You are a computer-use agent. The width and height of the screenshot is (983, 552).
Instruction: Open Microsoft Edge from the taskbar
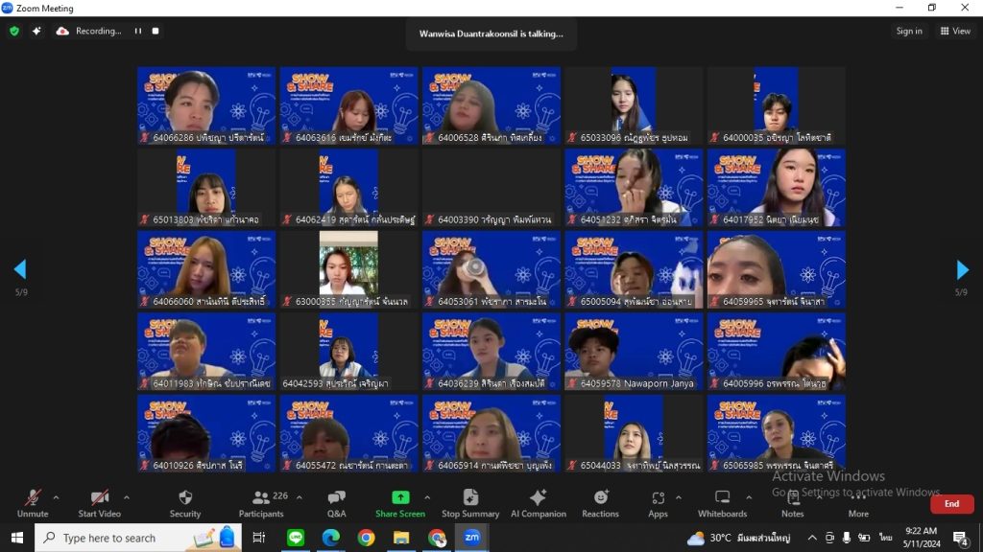tap(331, 538)
